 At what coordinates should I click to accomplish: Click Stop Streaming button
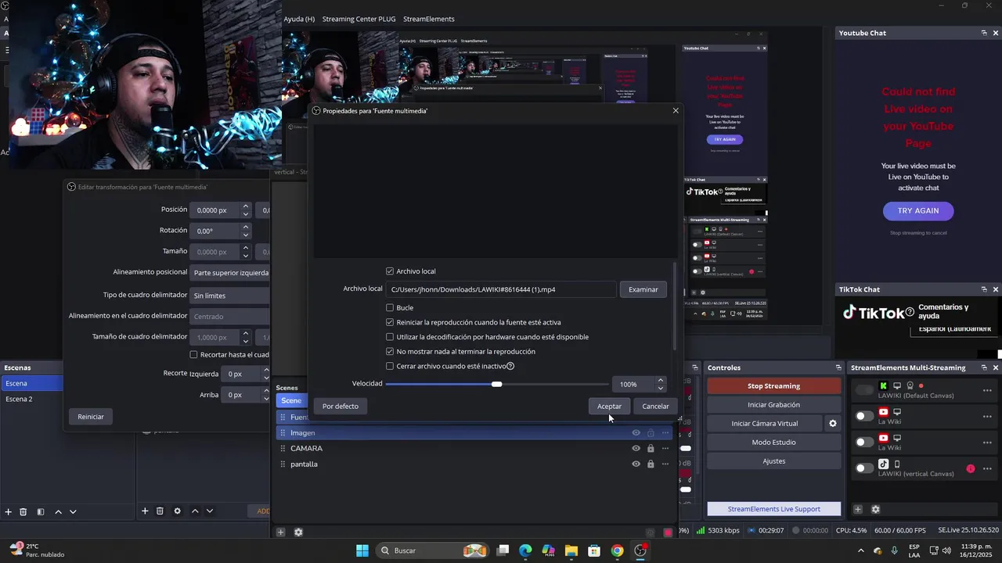773,386
